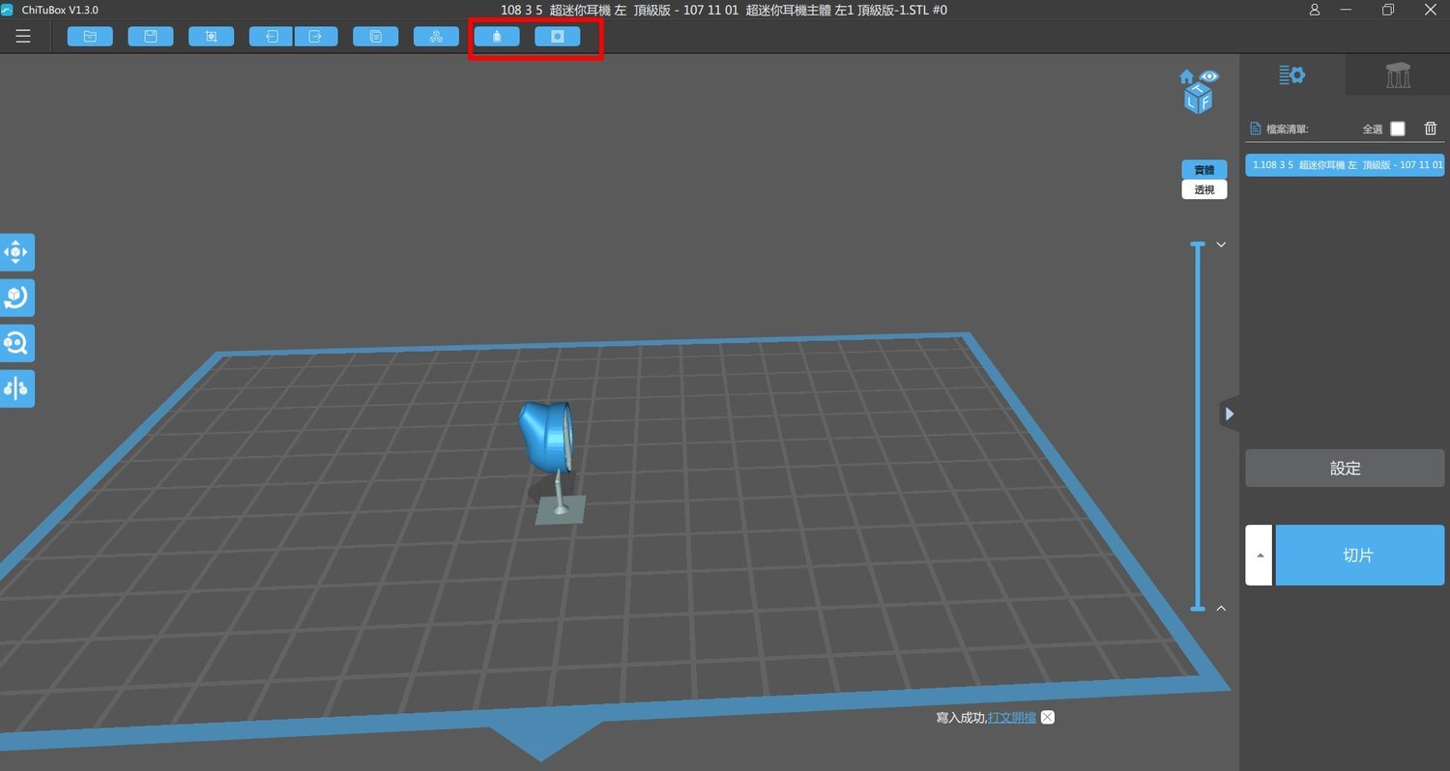Click the open file folder icon

90,37
